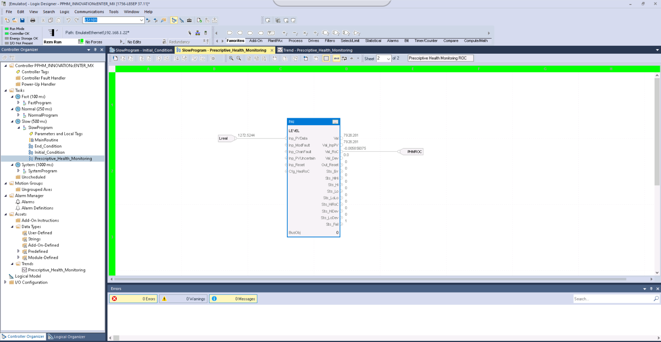Open the tag search combo box dropdown
The height and width of the screenshot is (342, 661).
[x=142, y=20]
